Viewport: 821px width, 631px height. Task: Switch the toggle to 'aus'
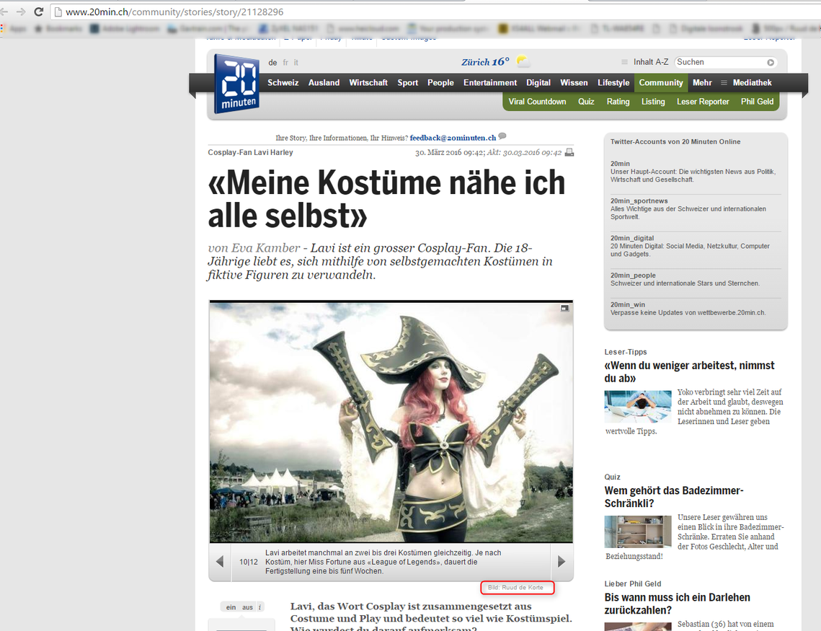[247, 607]
